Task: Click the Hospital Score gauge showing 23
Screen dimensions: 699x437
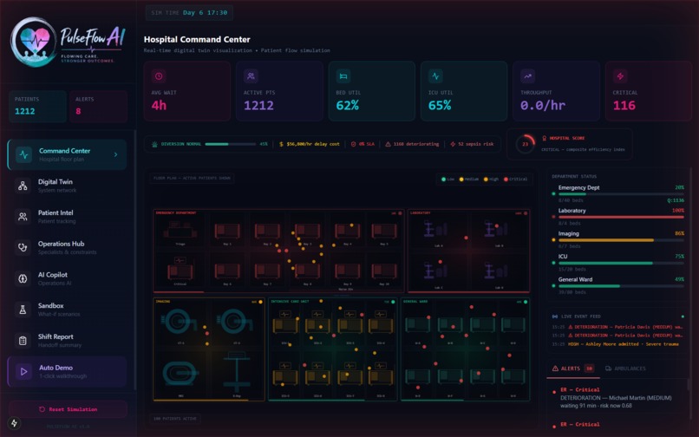Action: click(x=526, y=144)
